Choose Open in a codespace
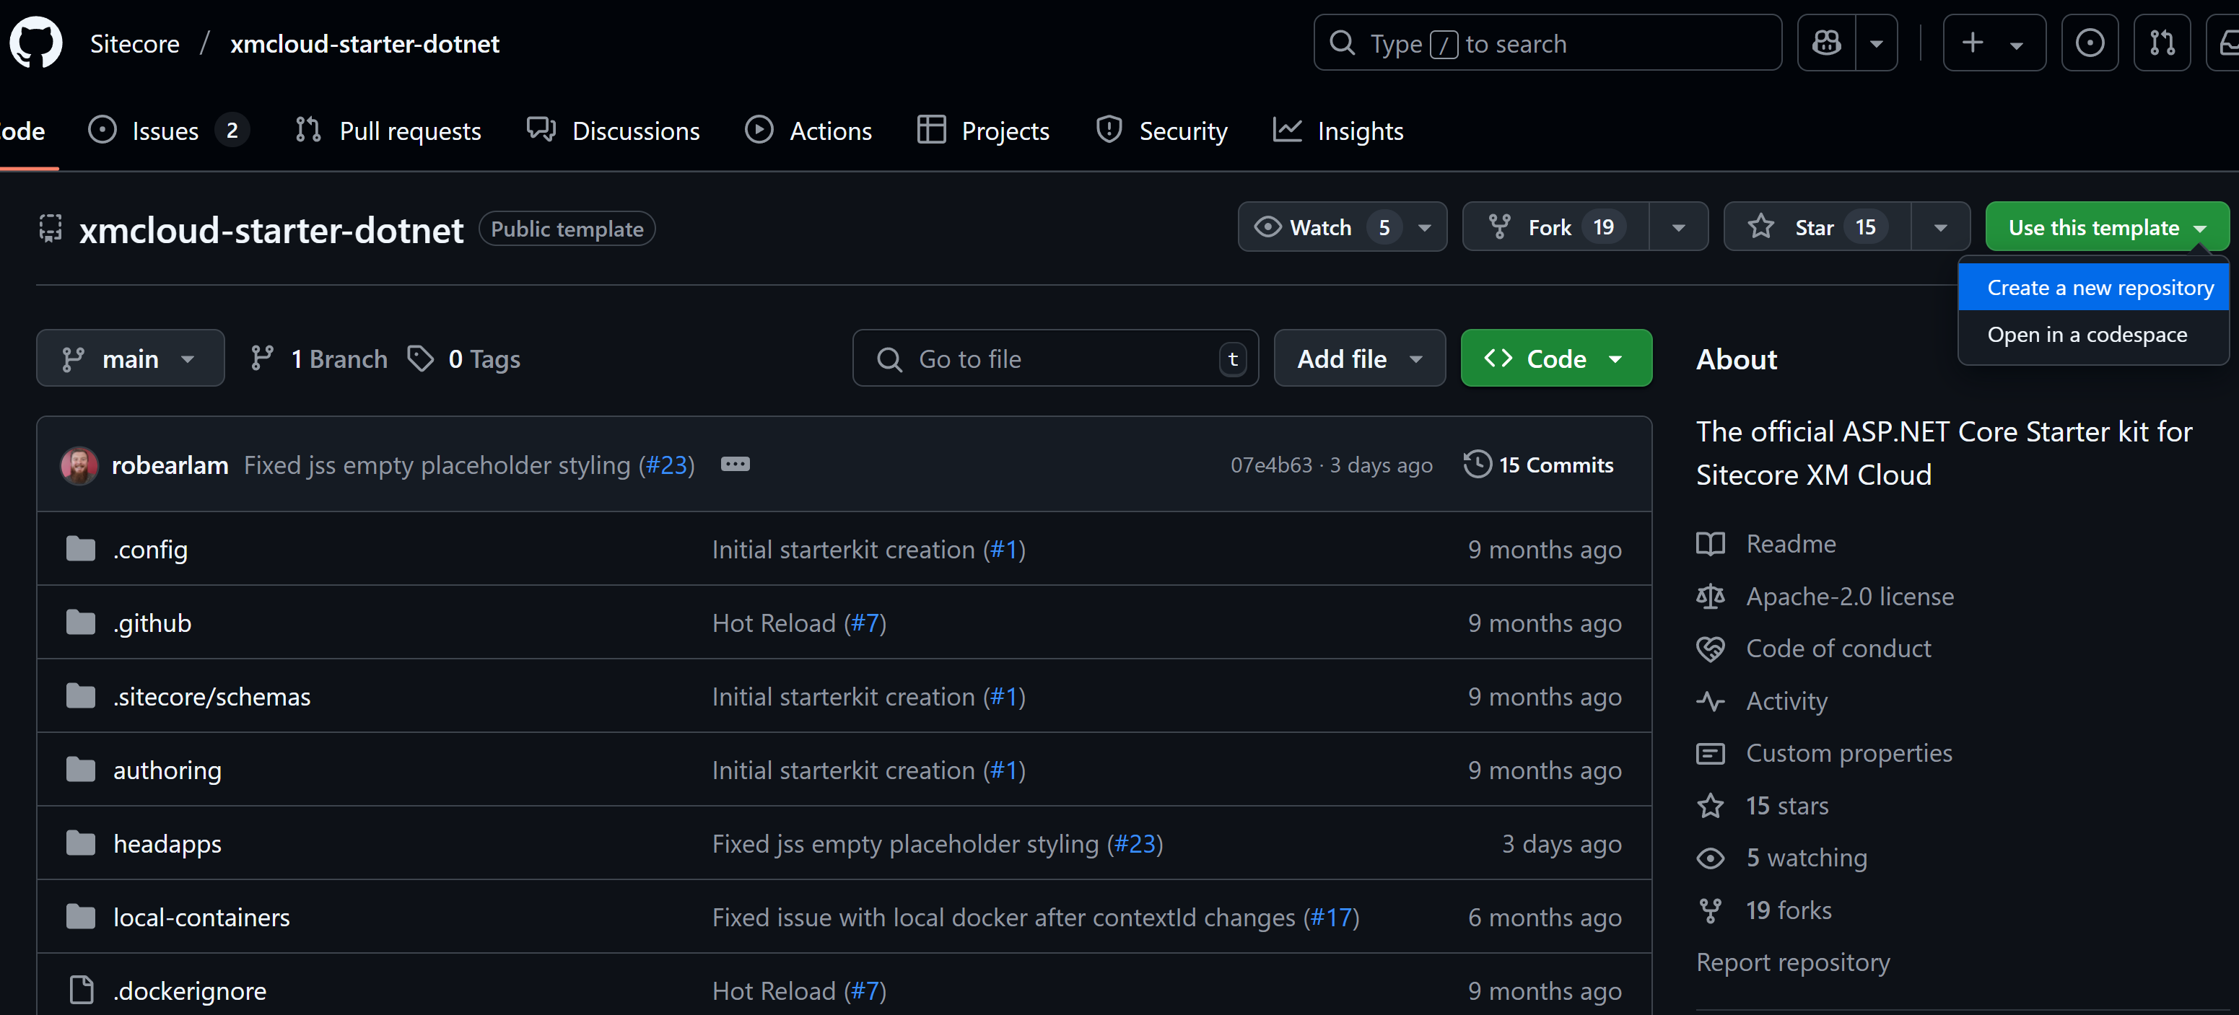Image resolution: width=2239 pixels, height=1015 pixels. coord(2086,335)
